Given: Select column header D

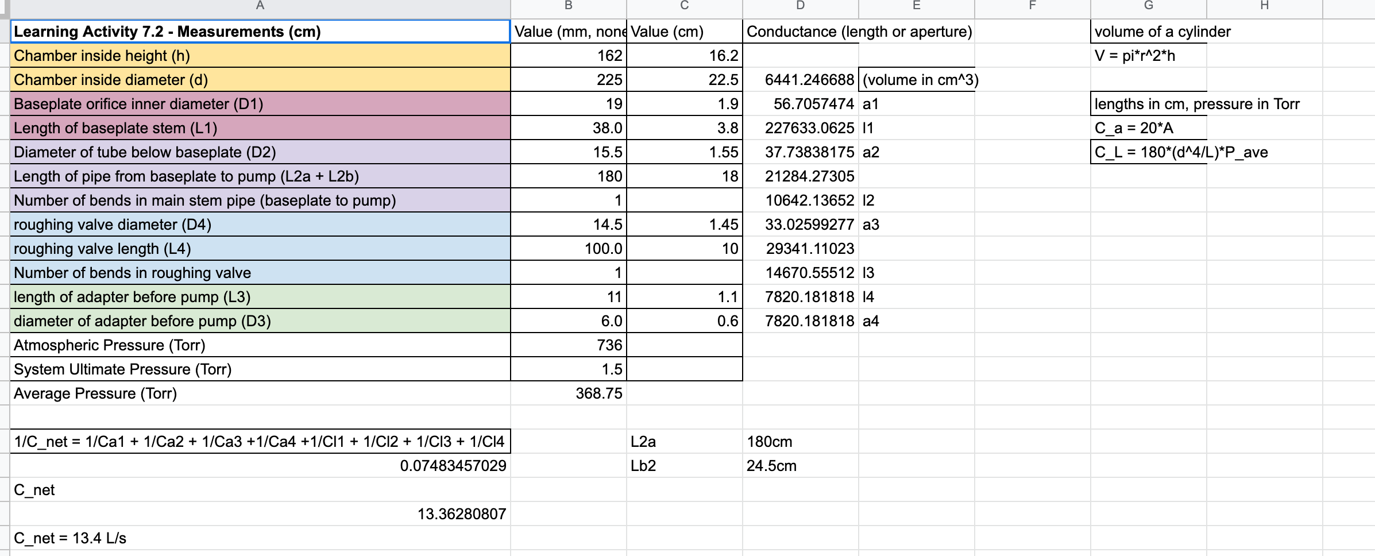Looking at the screenshot, I should pyautogui.click(x=799, y=6).
